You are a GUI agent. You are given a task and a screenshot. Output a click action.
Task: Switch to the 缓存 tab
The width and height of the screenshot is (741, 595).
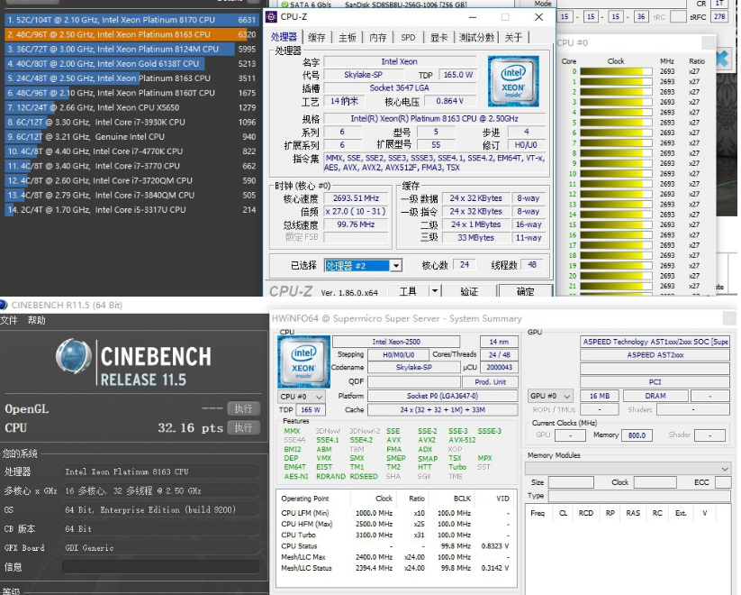click(316, 37)
